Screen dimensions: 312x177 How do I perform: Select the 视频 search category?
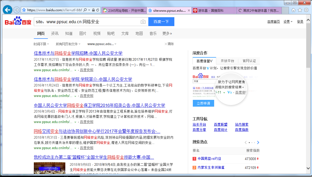point(97,33)
